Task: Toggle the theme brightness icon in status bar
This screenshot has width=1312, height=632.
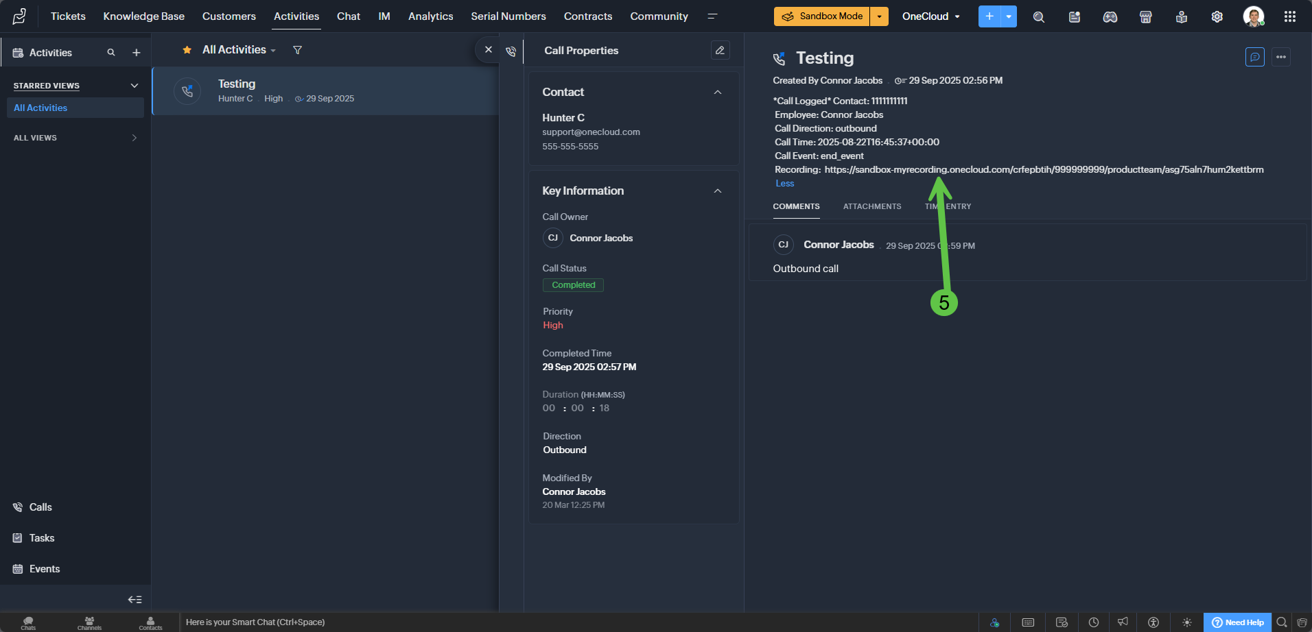Action: pos(1186,622)
